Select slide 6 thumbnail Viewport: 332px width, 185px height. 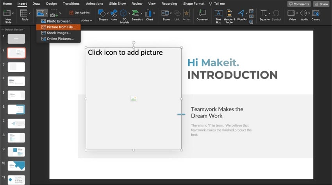click(x=16, y=109)
